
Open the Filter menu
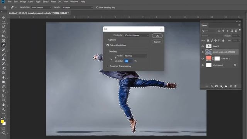click(53, 2)
